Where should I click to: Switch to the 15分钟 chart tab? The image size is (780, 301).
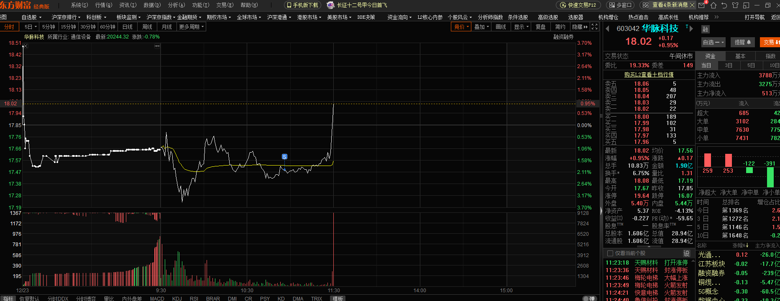[x=68, y=27]
